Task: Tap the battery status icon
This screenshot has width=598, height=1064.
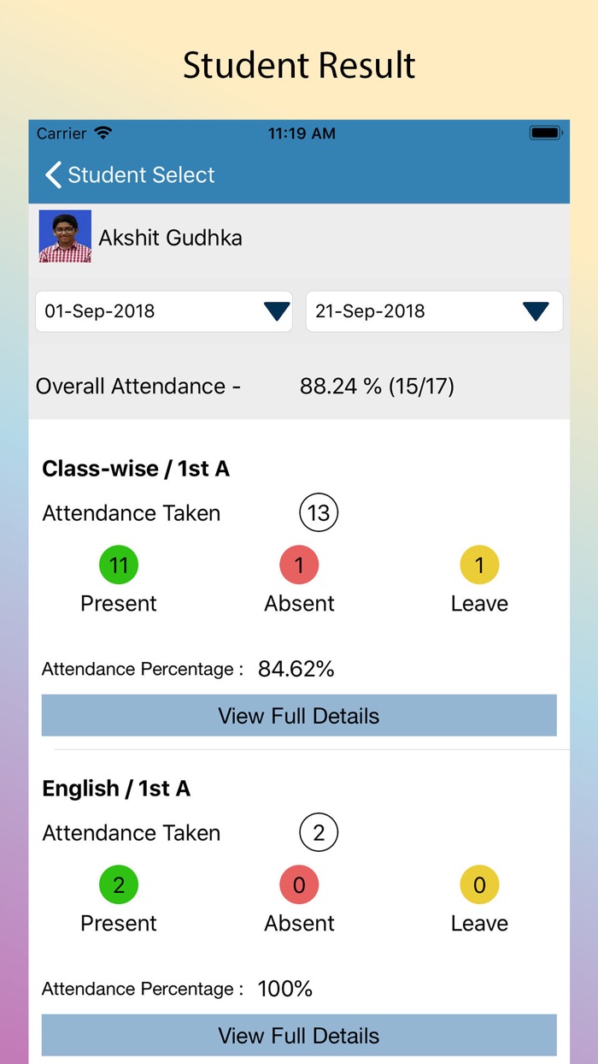Action: point(544,133)
